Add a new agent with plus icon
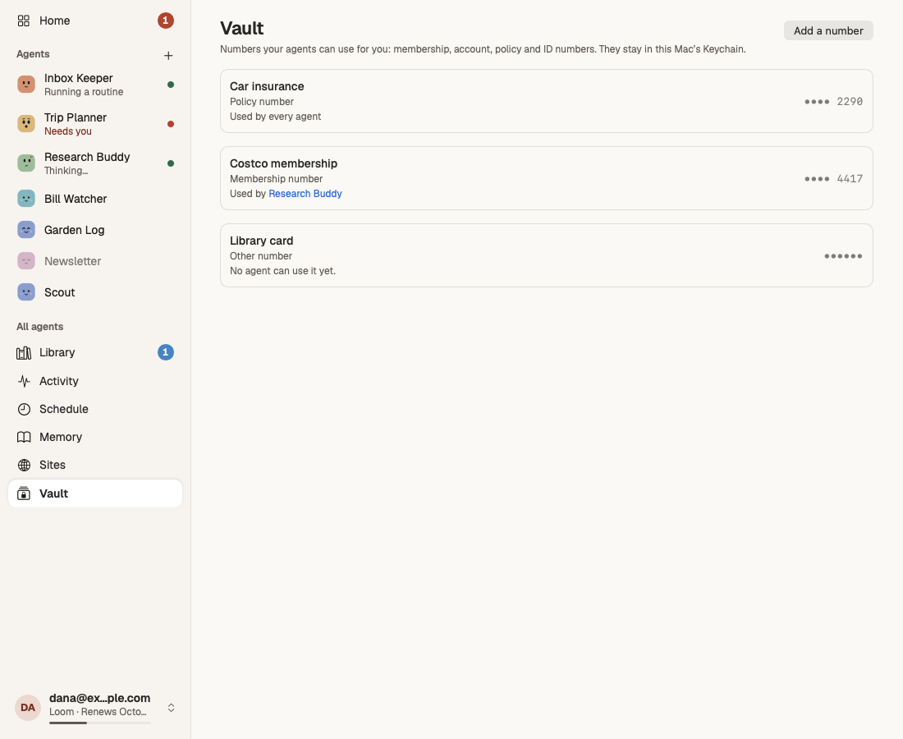 168,55
